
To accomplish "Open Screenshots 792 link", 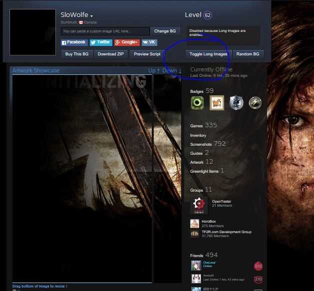I will [208, 144].
